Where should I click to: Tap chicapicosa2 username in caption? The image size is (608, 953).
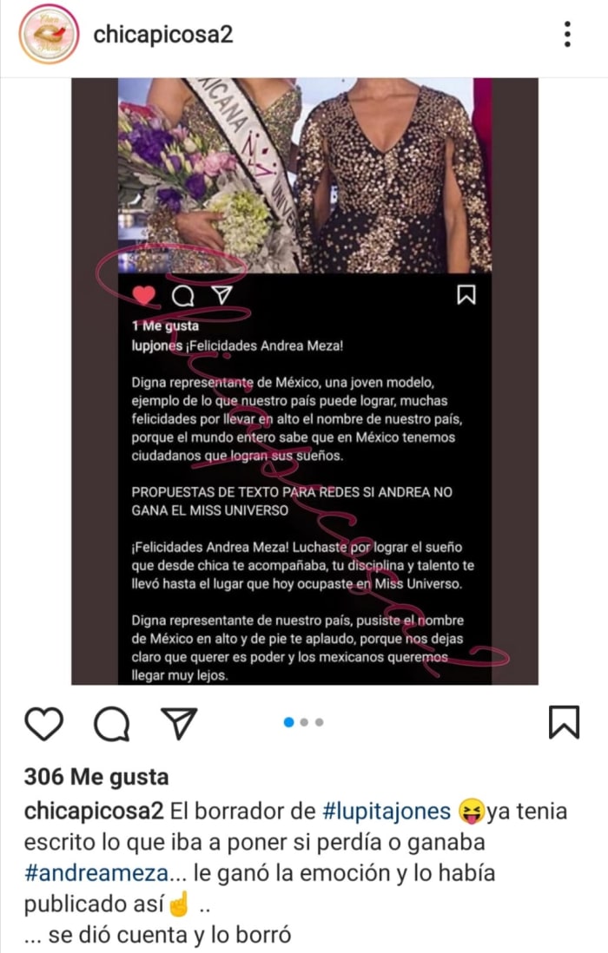94,812
